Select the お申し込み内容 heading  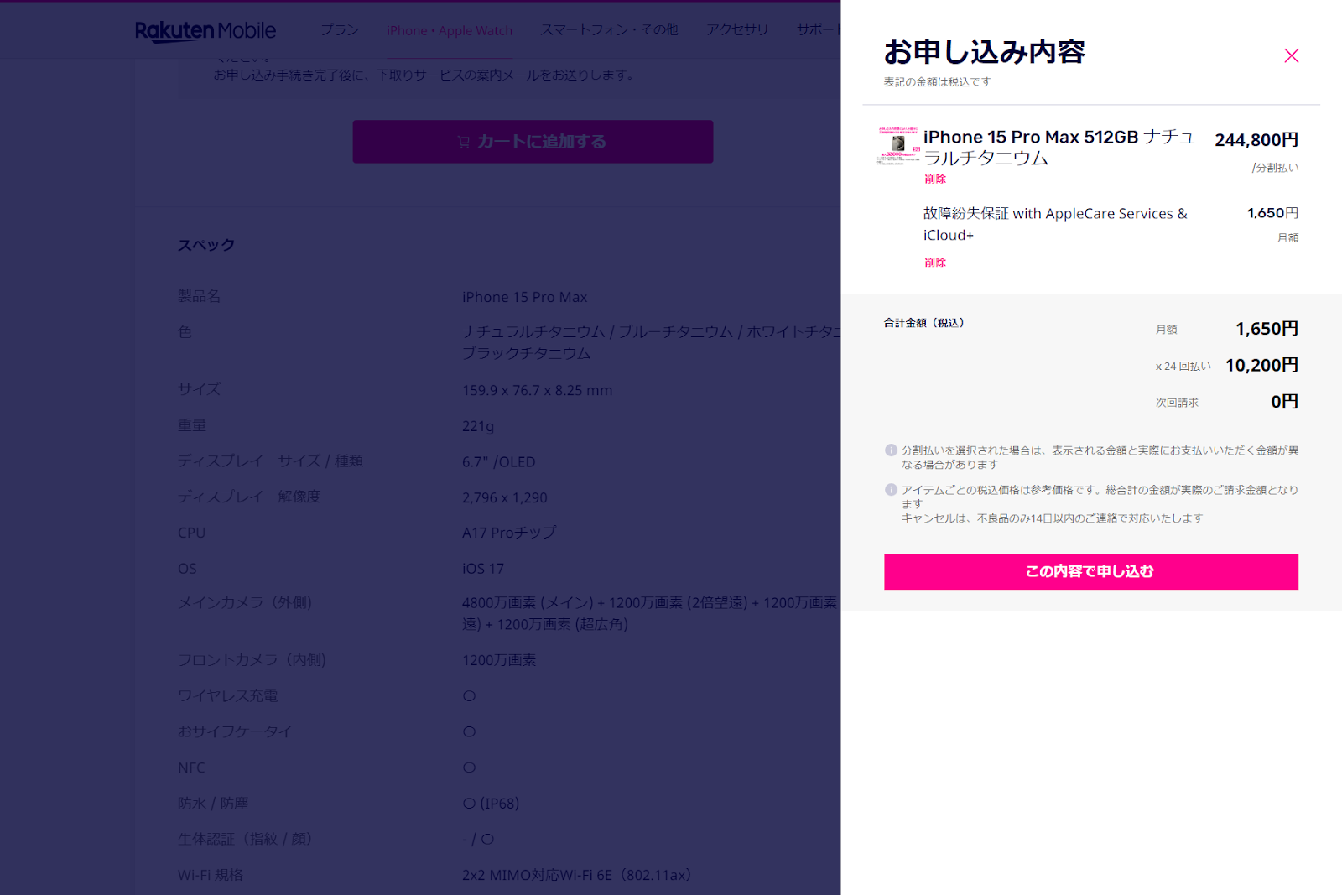point(984,52)
